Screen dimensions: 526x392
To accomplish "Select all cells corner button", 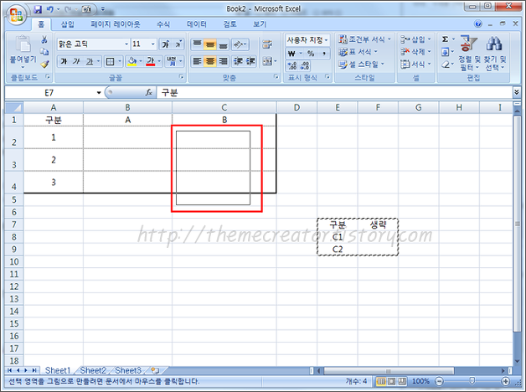I will (14, 107).
